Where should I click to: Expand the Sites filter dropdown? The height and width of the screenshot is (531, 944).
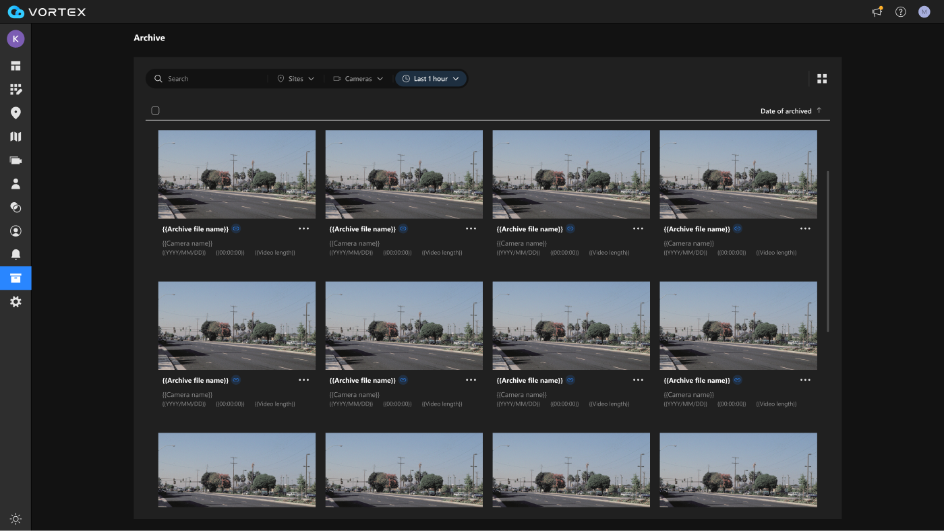(296, 79)
